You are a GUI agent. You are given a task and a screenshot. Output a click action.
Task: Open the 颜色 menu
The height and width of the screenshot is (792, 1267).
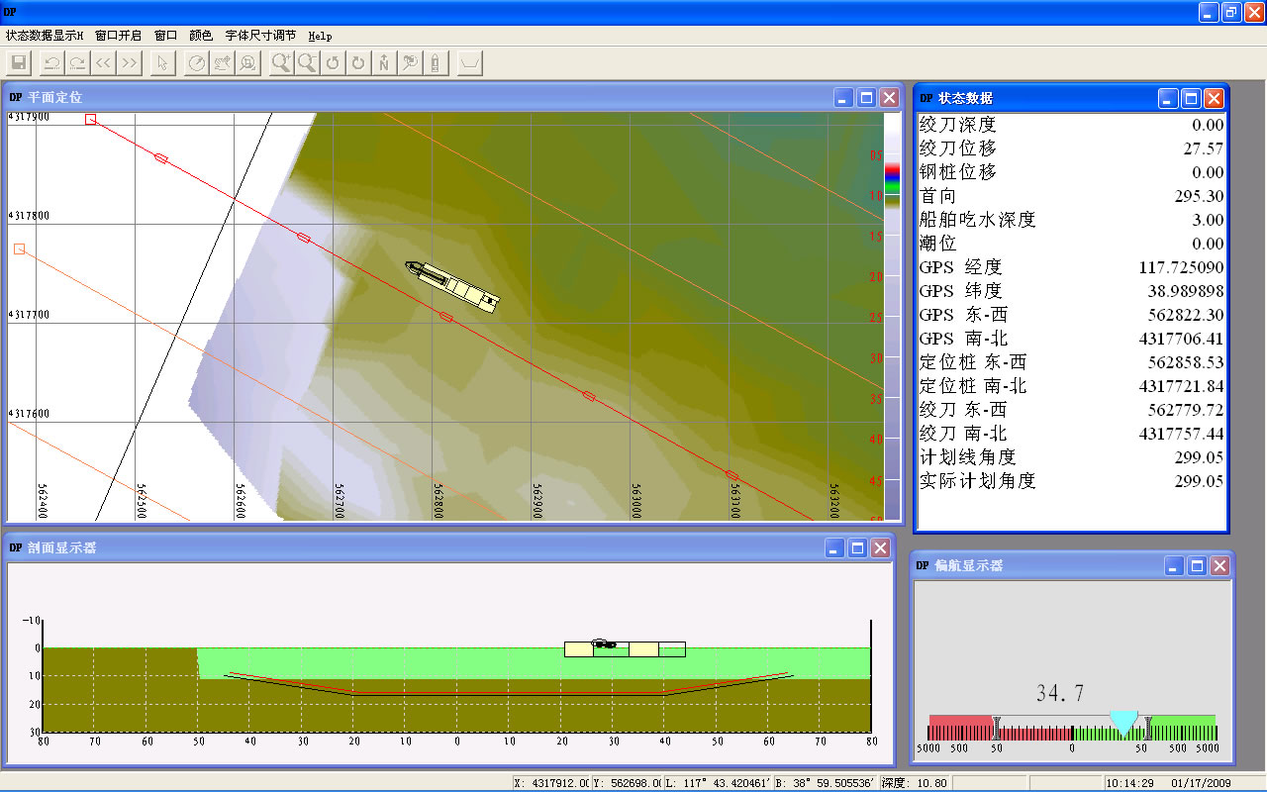pos(201,36)
